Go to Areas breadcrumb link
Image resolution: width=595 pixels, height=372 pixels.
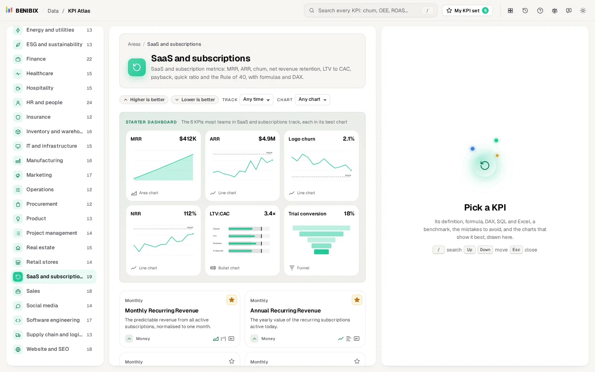(134, 44)
